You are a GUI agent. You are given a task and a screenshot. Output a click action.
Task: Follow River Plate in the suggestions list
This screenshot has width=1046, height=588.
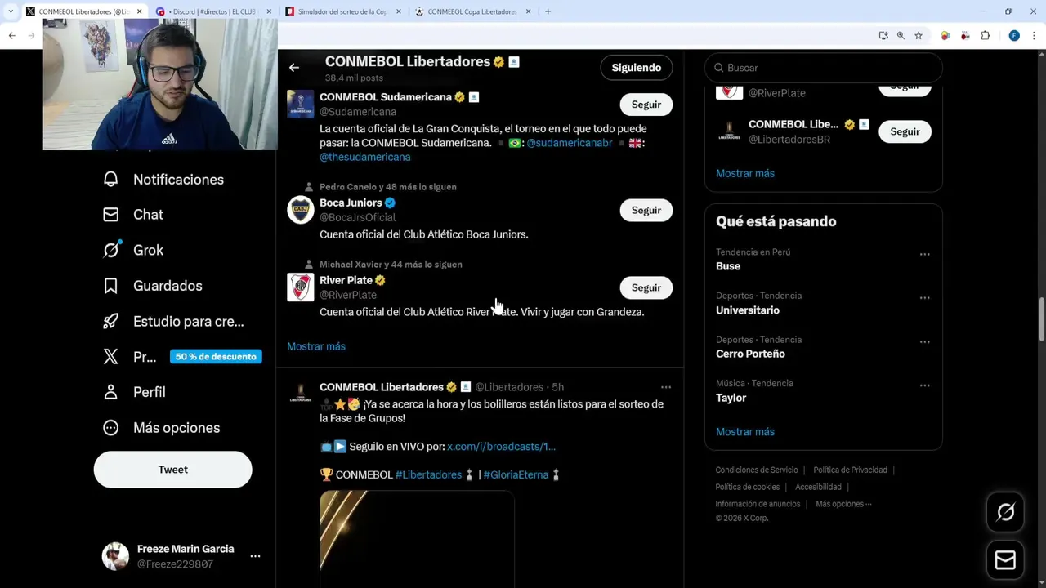pyautogui.click(x=646, y=287)
